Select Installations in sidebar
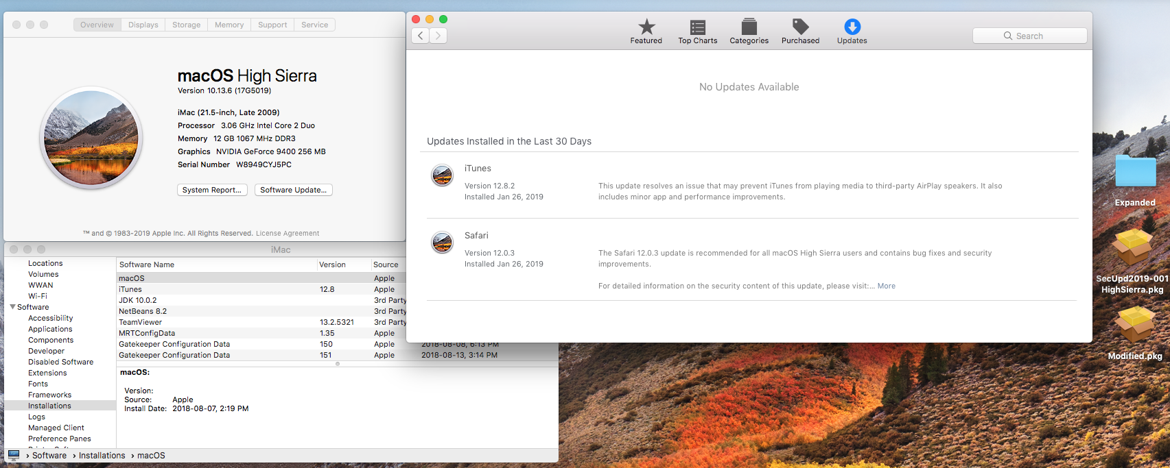The image size is (1170, 468). pyautogui.click(x=60, y=406)
